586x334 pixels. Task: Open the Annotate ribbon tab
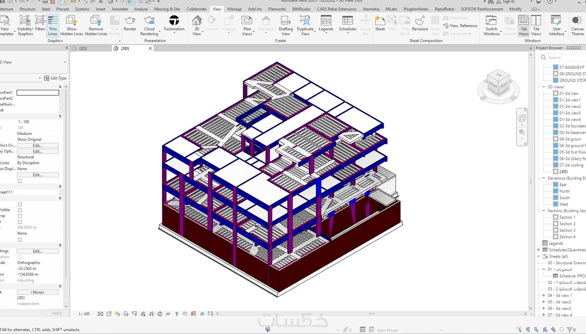[x=120, y=9]
